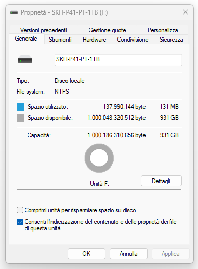
Task: Confirm with the OK button
Action: click(x=86, y=254)
